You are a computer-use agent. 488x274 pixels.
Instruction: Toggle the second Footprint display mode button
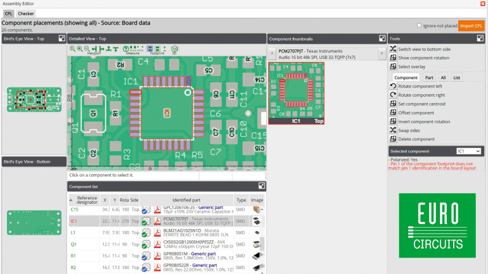click(157, 49)
